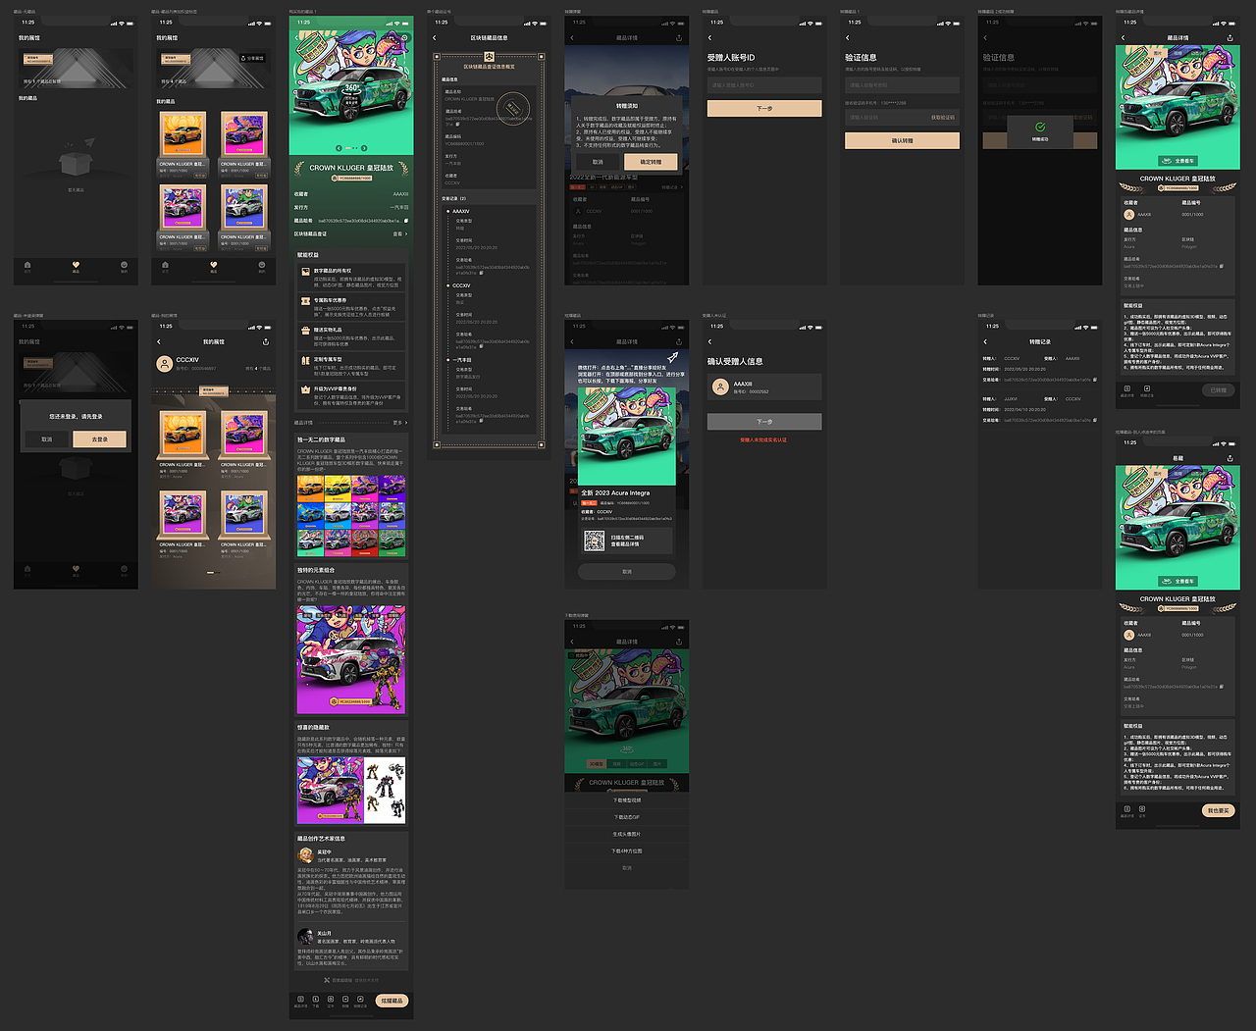Select AAAXIII recipient card
This screenshot has height=1031, width=1256.
click(x=764, y=387)
